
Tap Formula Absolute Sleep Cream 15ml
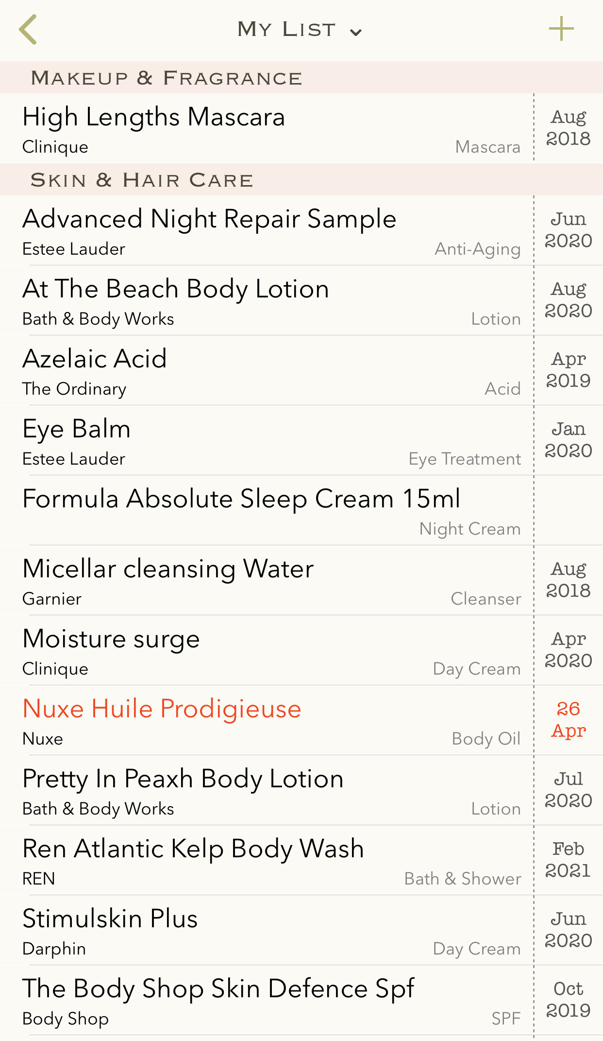(x=241, y=500)
